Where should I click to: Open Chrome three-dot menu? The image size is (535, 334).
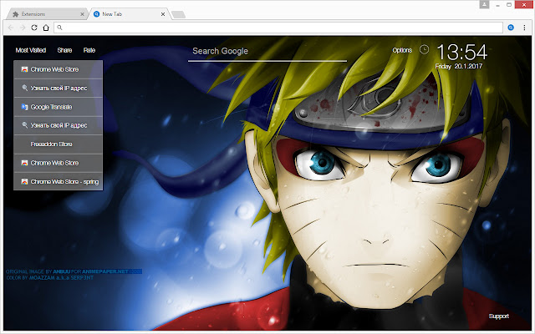pos(524,28)
